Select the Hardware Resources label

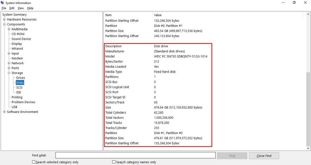(22, 19)
